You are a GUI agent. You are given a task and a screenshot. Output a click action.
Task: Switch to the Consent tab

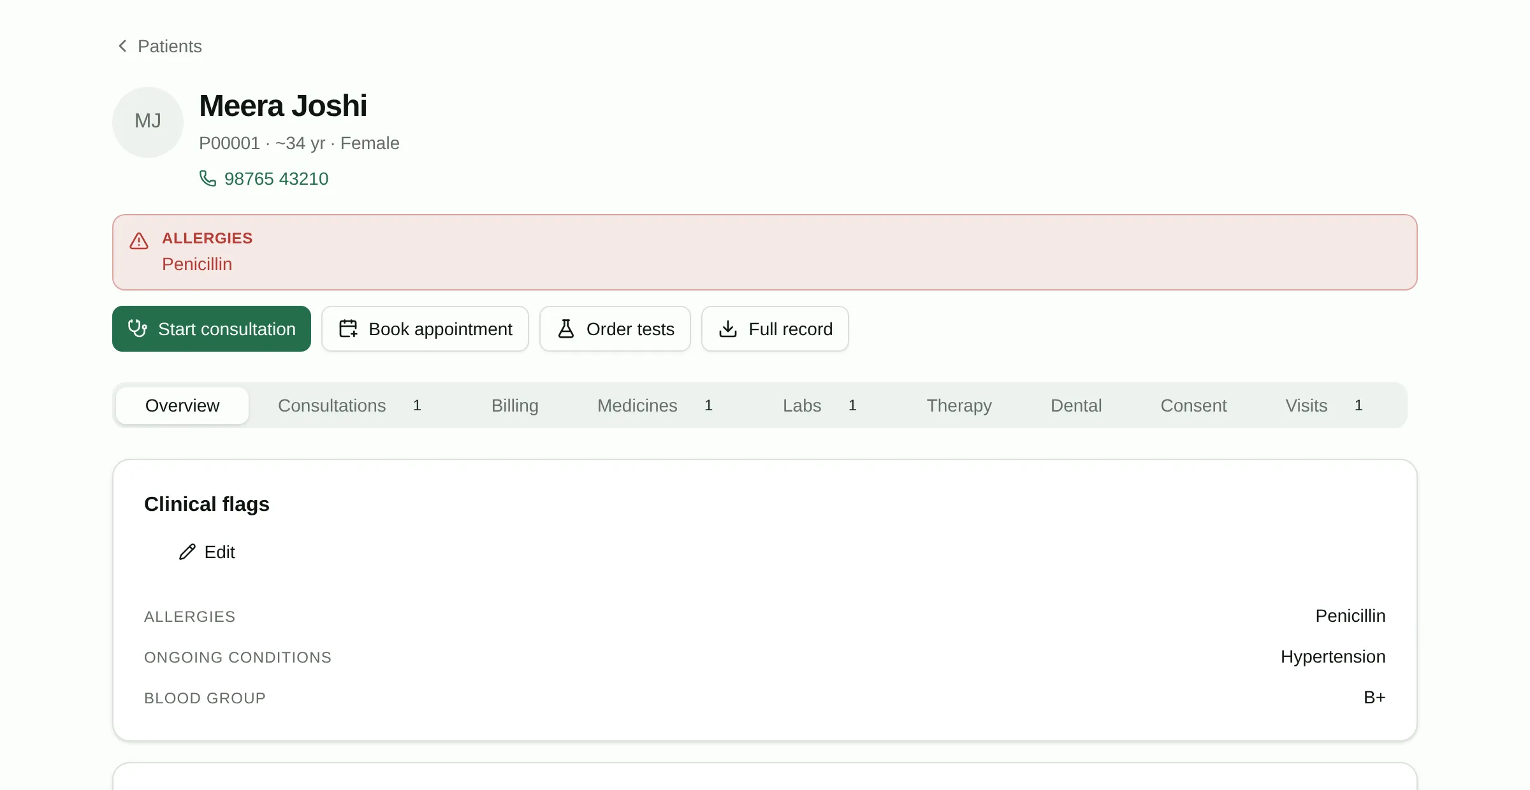[1193, 405]
